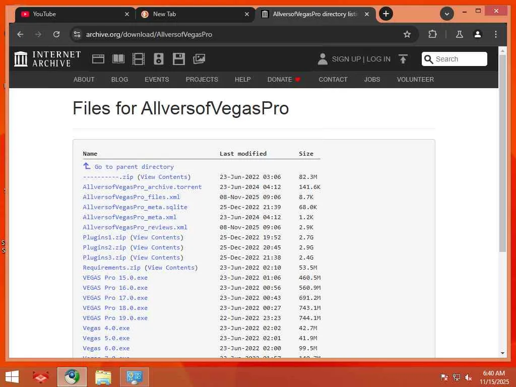Screen dimensions: 516x387
Task: Open AllversofVegasPro_meta.sqlite link
Action: pos(135,207)
